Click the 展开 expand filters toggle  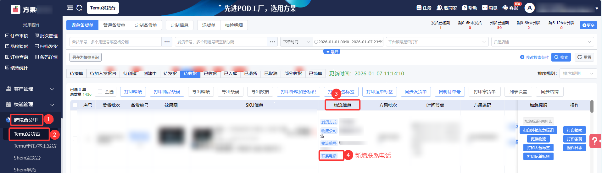[x=332, y=52]
